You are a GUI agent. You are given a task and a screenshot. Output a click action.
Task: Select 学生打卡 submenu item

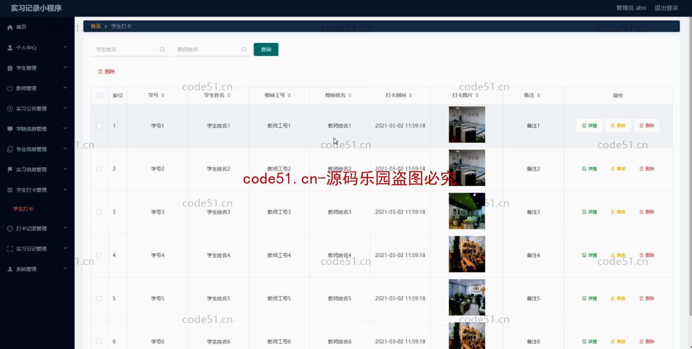pyautogui.click(x=23, y=209)
